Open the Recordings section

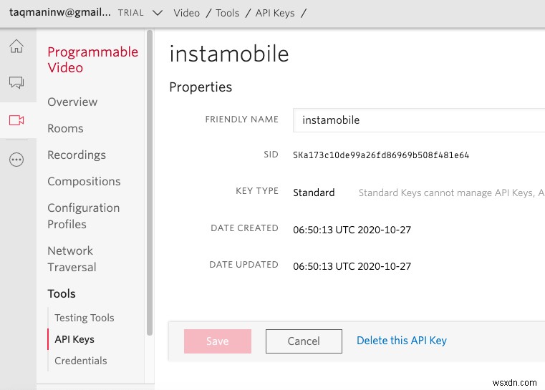(77, 155)
